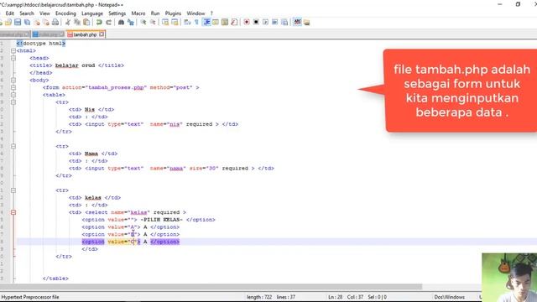Screen dimensions: 537x302
Task: Stop macro recording with the black square icon
Action: pyautogui.click(x=256, y=23)
